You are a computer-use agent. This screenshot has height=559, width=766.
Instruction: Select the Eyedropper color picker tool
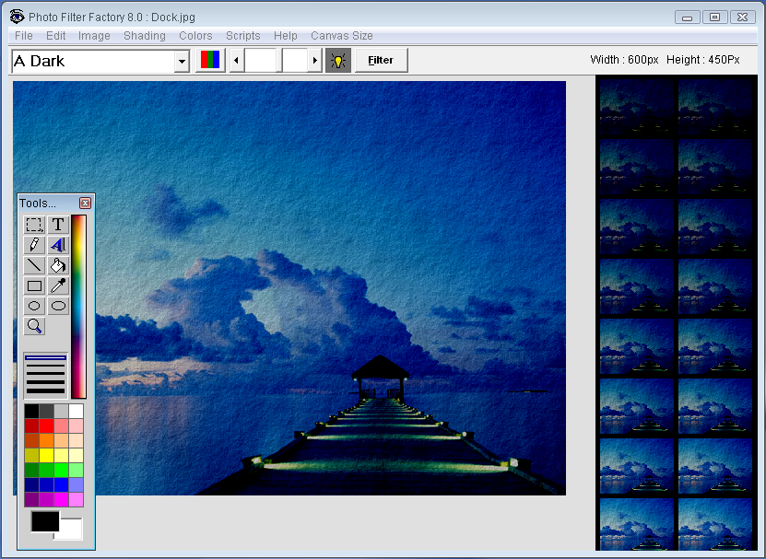58,286
